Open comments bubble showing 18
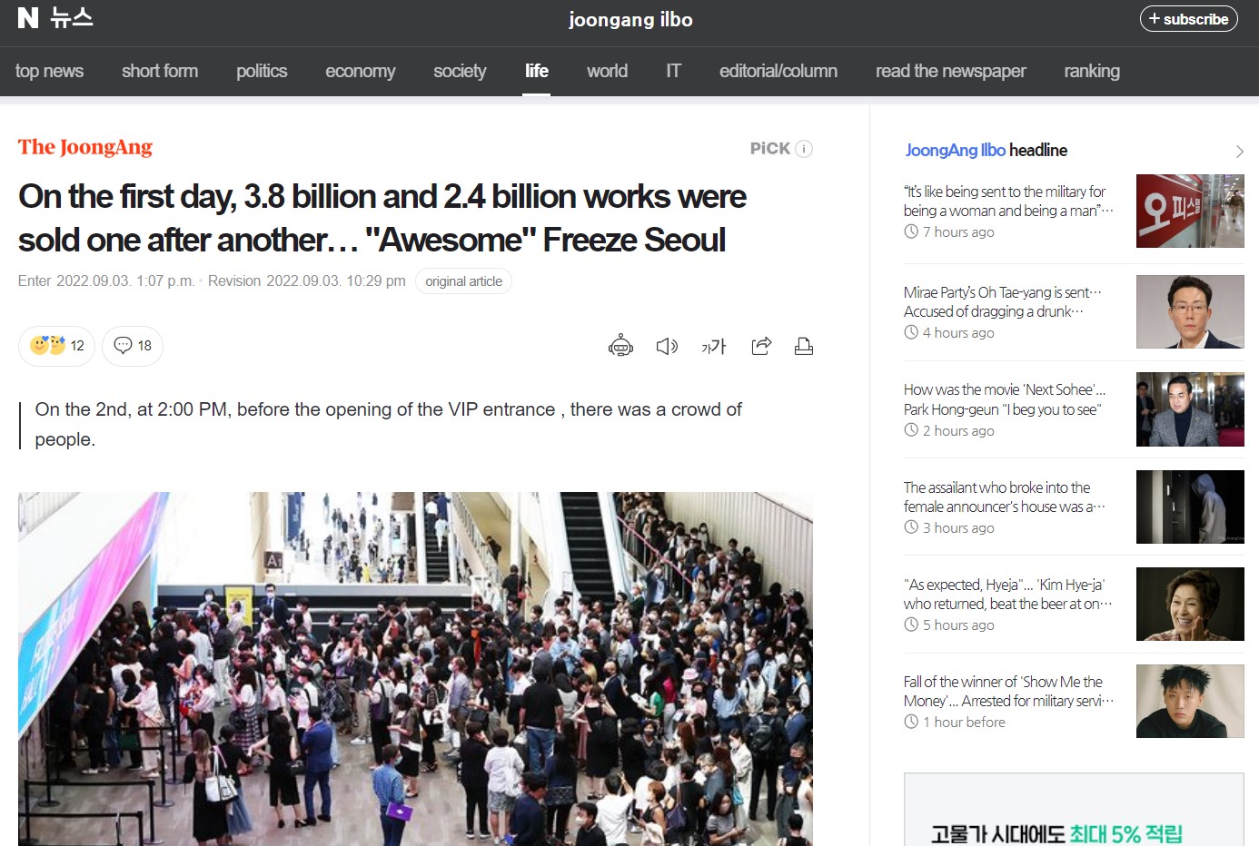The width and height of the screenshot is (1259, 846). 133,346
